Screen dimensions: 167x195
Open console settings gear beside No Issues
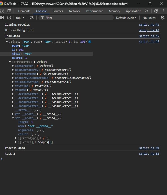coord(163,18)
